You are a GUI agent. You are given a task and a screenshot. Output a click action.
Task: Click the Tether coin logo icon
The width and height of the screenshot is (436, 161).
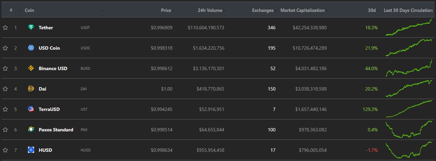click(x=31, y=27)
